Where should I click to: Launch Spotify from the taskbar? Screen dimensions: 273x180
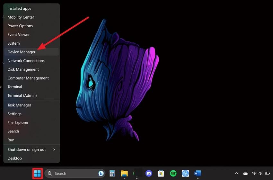pos(173,174)
